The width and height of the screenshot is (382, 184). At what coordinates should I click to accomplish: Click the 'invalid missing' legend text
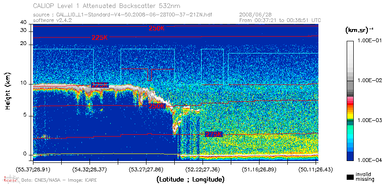(x=365, y=176)
